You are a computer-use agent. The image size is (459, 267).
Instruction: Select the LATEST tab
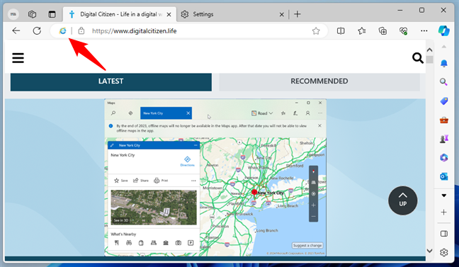111,81
